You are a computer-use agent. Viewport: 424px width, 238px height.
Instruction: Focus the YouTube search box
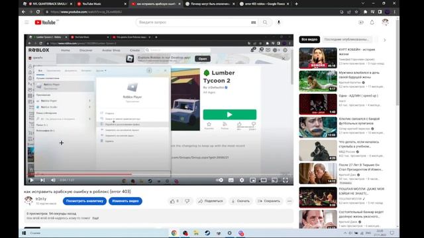(x=193, y=22)
